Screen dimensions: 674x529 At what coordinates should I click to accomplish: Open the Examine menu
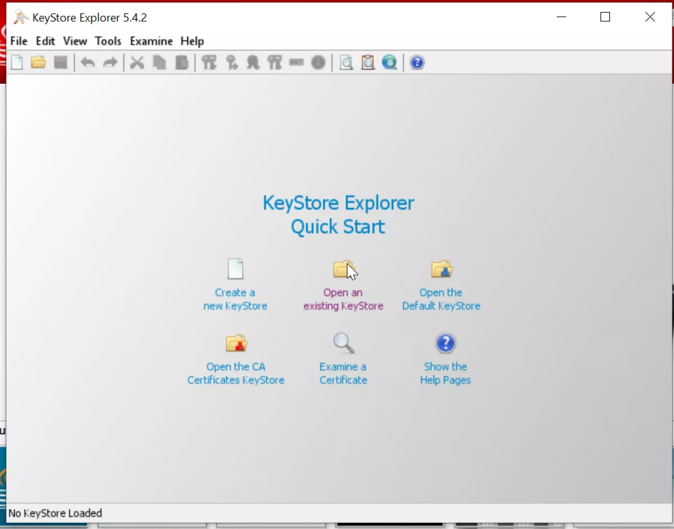(x=151, y=41)
